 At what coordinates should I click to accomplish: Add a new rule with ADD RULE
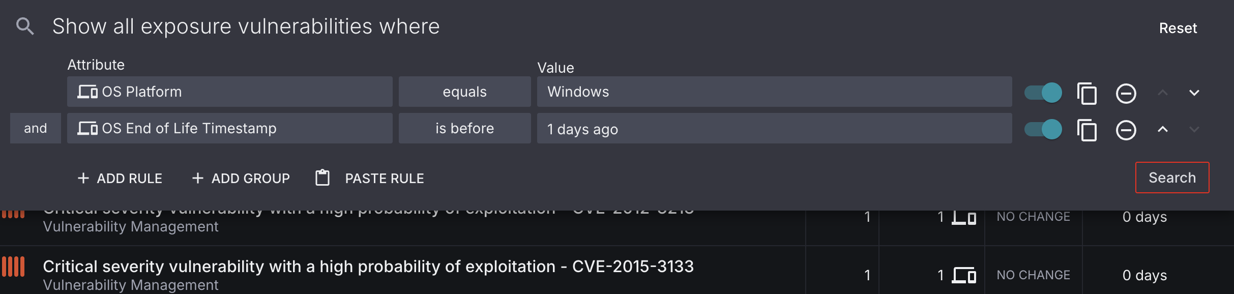(x=120, y=178)
